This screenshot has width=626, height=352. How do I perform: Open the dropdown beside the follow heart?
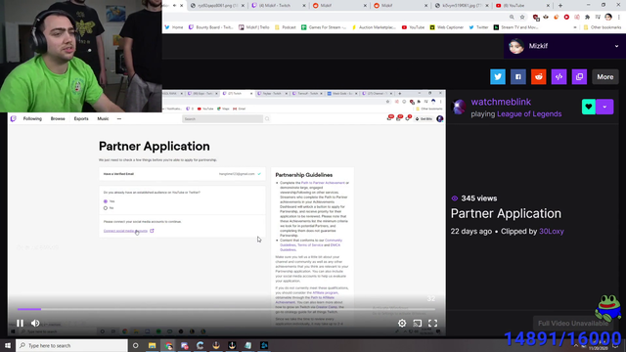tap(604, 107)
